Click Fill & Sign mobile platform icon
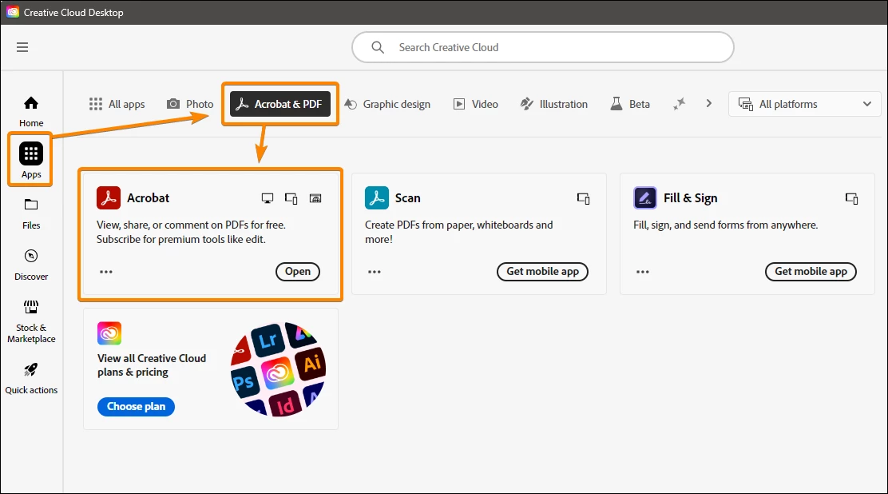The image size is (888, 494). coord(852,198)
